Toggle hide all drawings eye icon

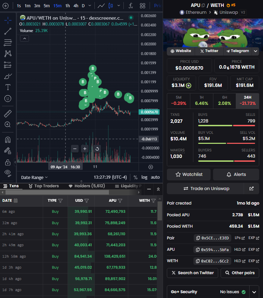(x=8, y=173)
